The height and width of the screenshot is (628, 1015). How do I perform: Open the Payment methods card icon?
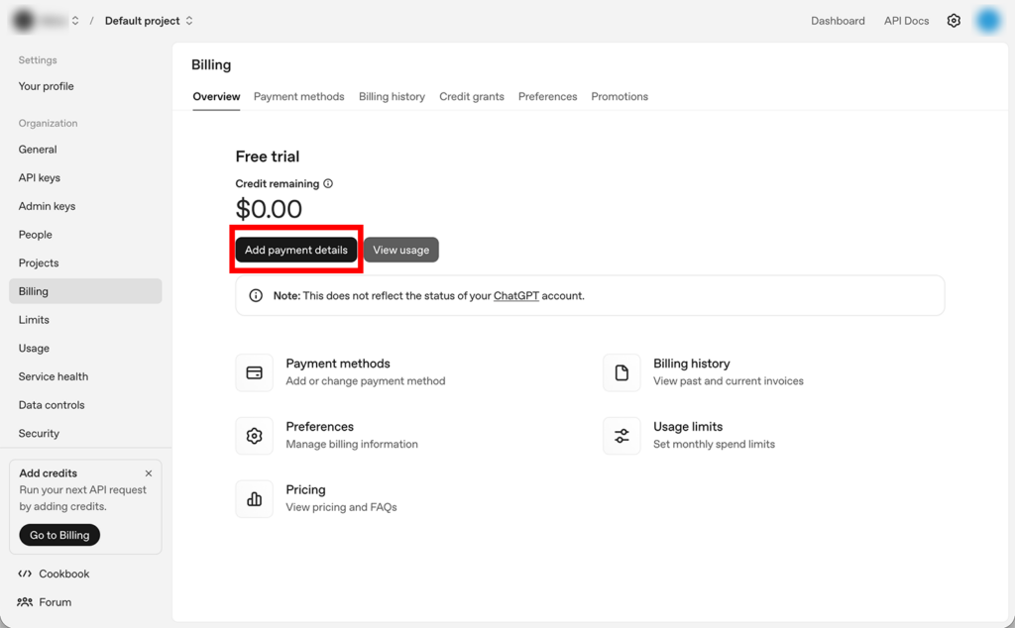[x=255, y=371]
